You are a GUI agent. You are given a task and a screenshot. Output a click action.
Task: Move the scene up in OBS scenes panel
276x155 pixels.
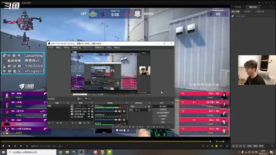57,123
